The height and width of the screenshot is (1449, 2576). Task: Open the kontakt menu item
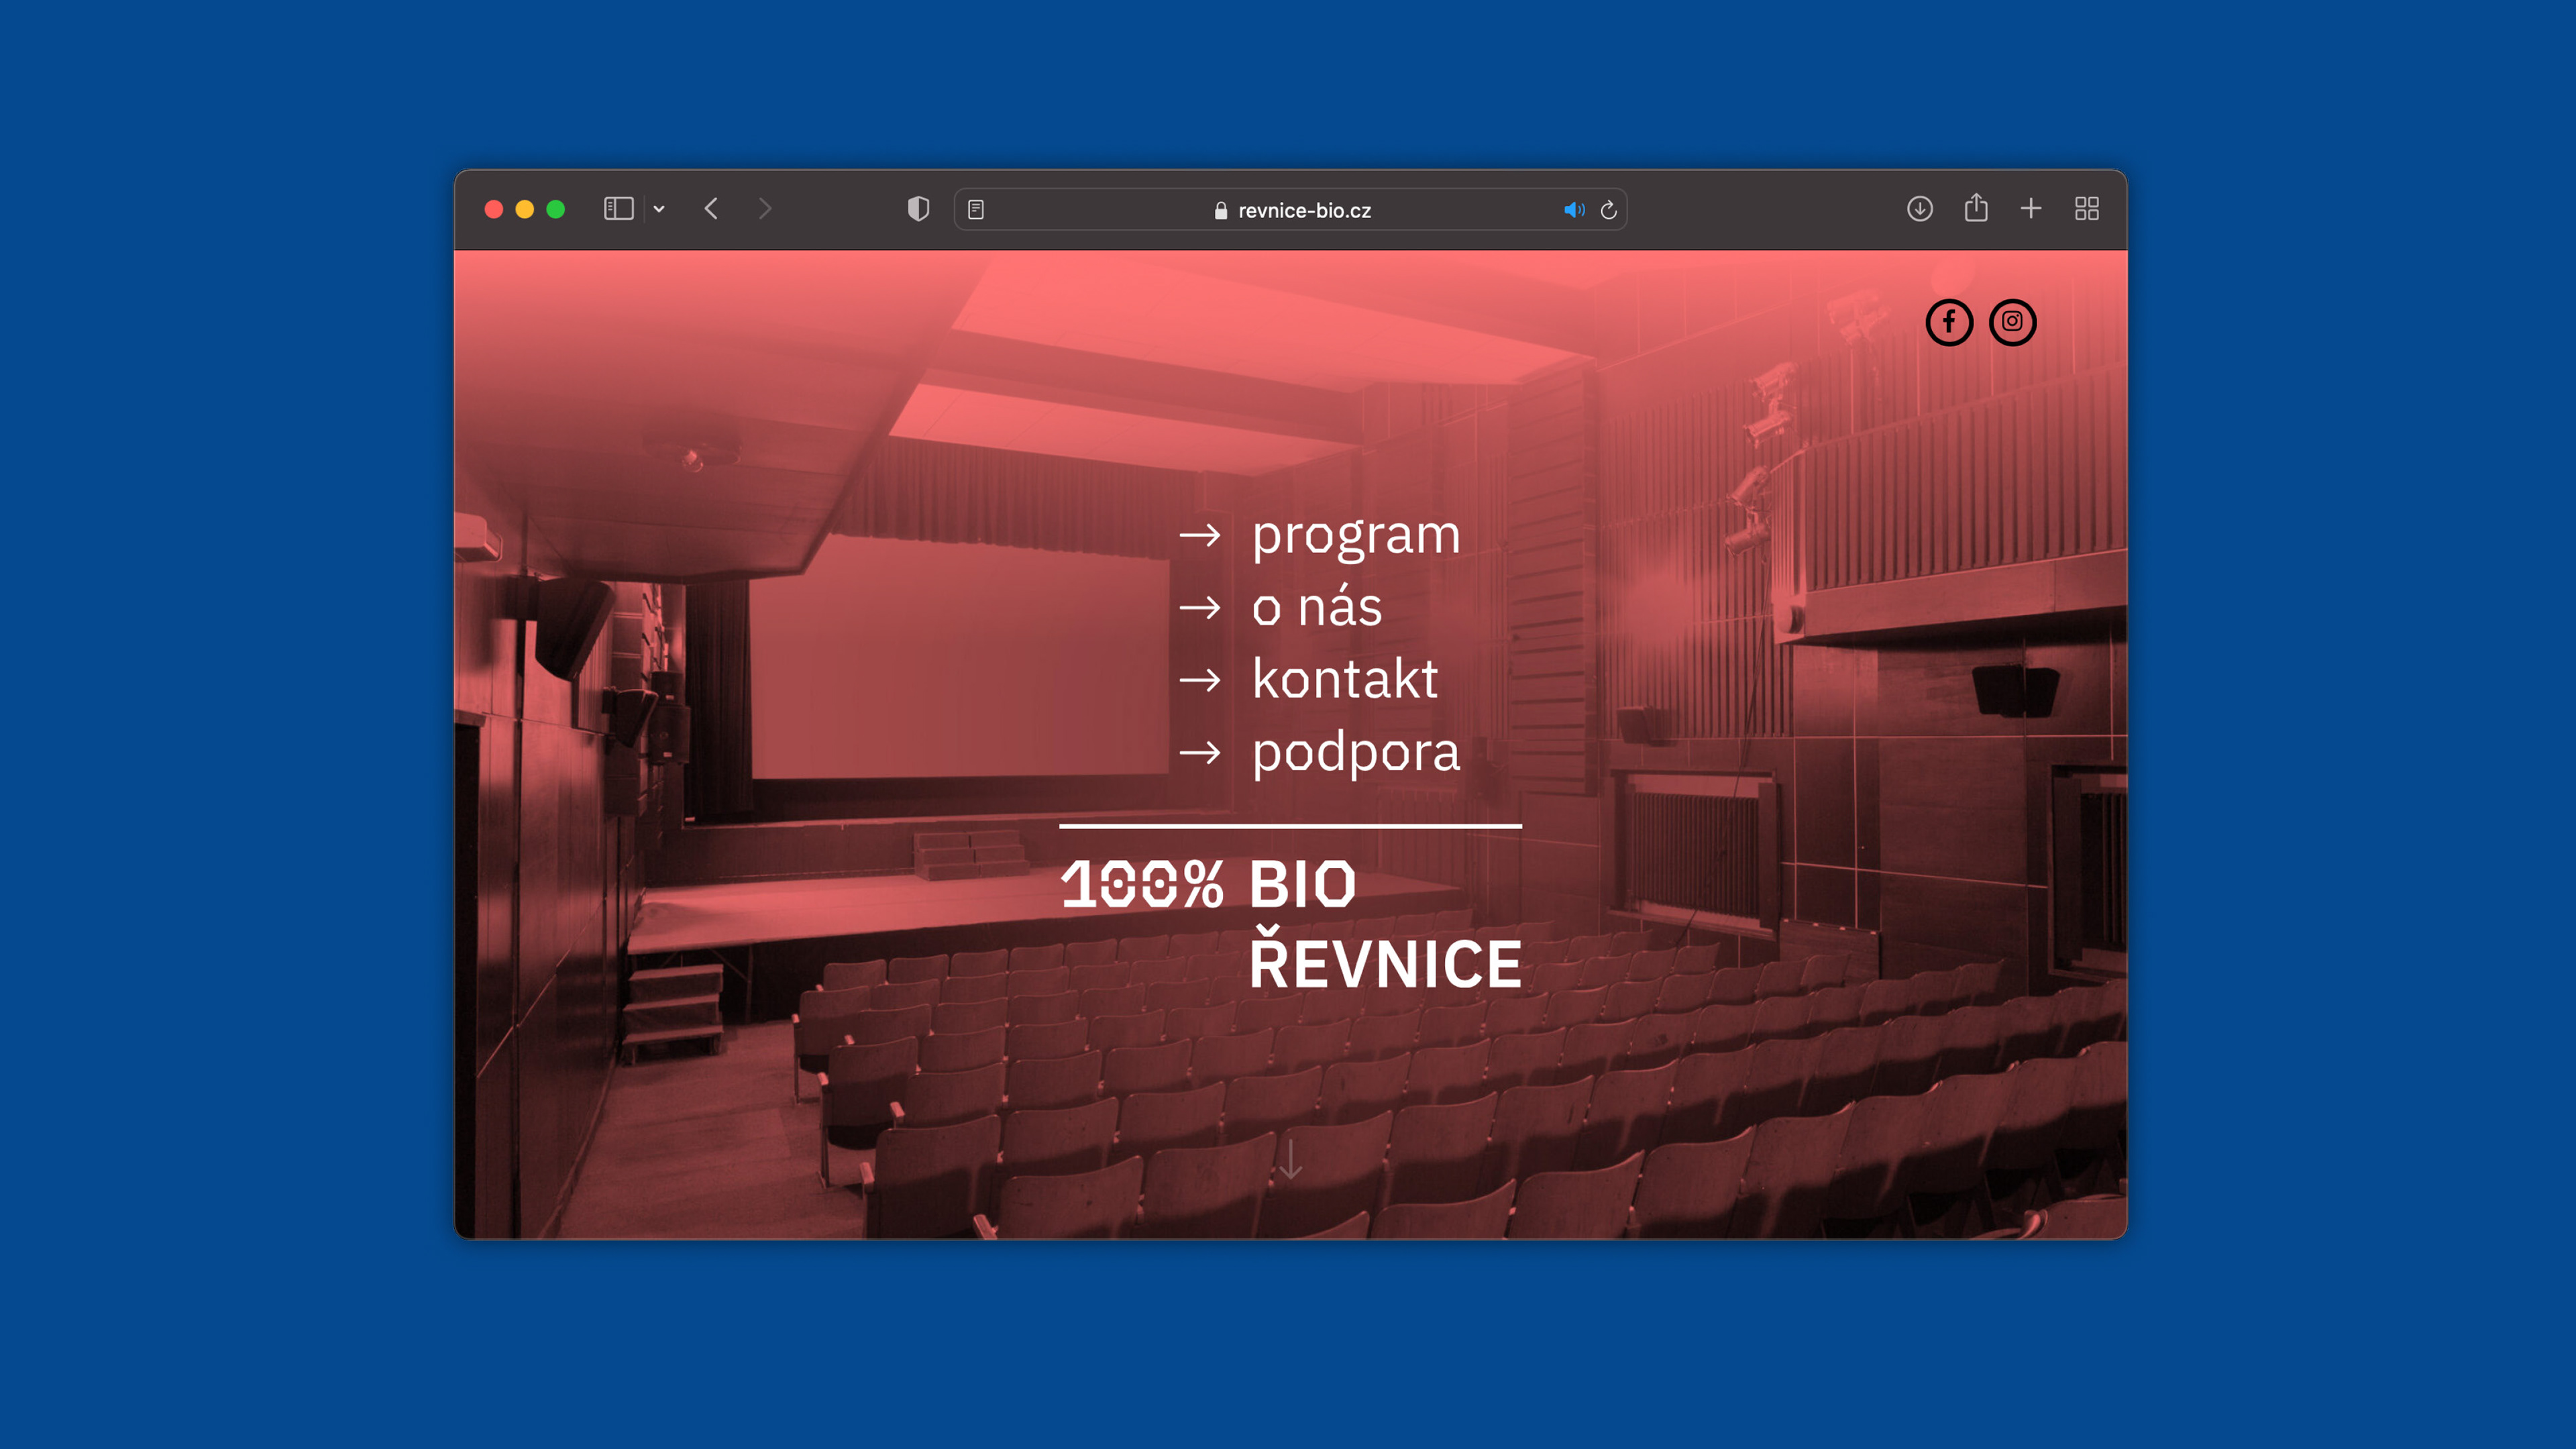coord(1344,679)
